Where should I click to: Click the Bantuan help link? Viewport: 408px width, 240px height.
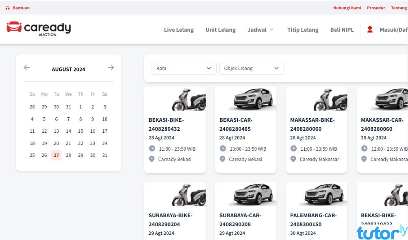22,8
